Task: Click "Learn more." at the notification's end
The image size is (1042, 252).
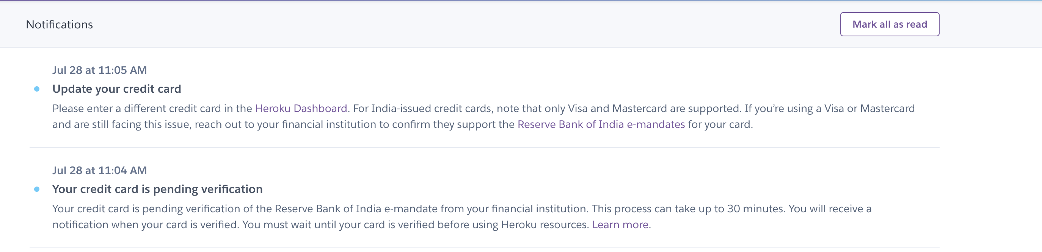Action: coord(620,224)
